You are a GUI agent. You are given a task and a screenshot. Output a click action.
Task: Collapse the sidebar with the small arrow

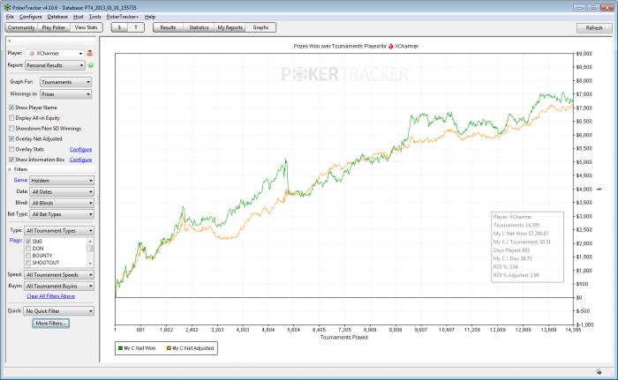[9, 41]
